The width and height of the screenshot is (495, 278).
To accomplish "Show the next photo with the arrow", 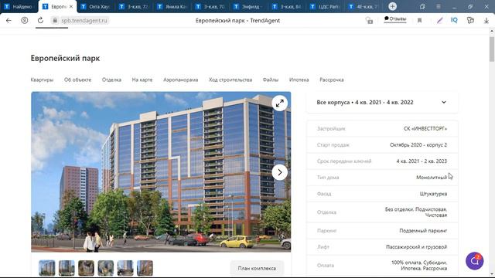I will tap(280, 172).
